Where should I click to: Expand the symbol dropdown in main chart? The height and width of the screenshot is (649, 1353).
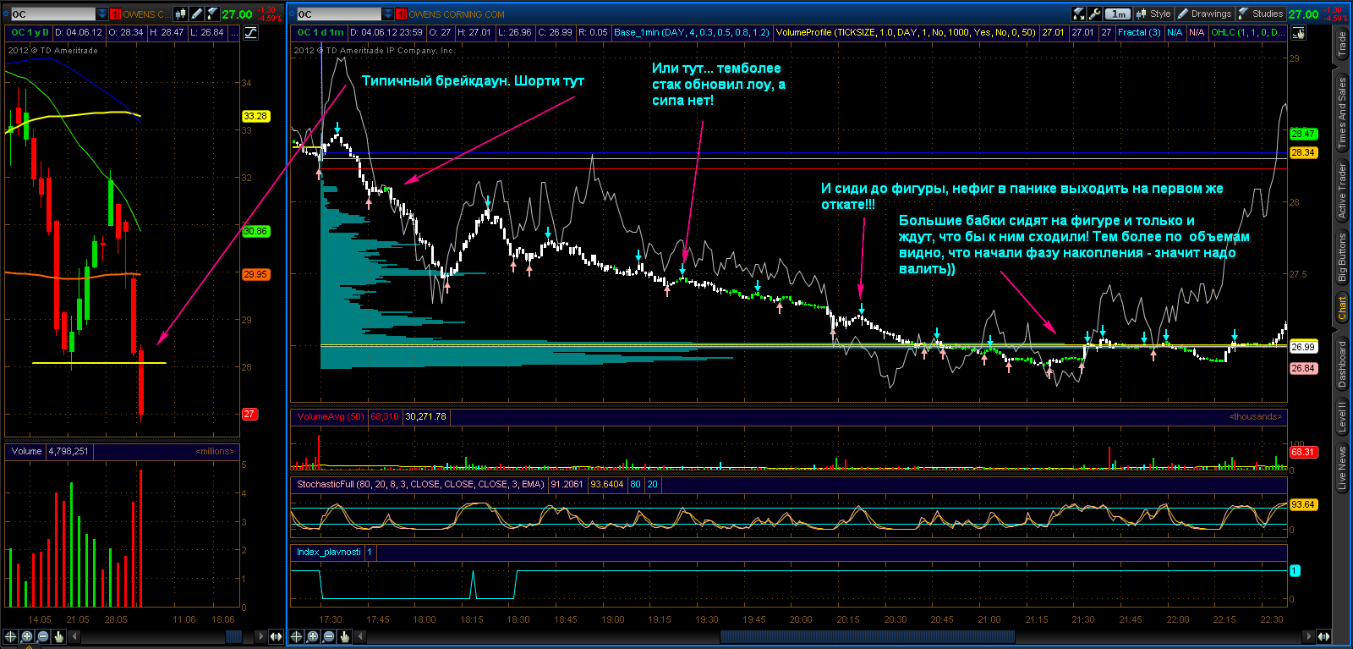(x=388, y=14)
